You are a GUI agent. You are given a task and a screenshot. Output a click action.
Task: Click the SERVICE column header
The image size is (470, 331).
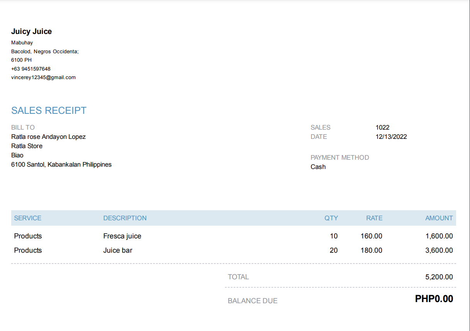point(27,218)
